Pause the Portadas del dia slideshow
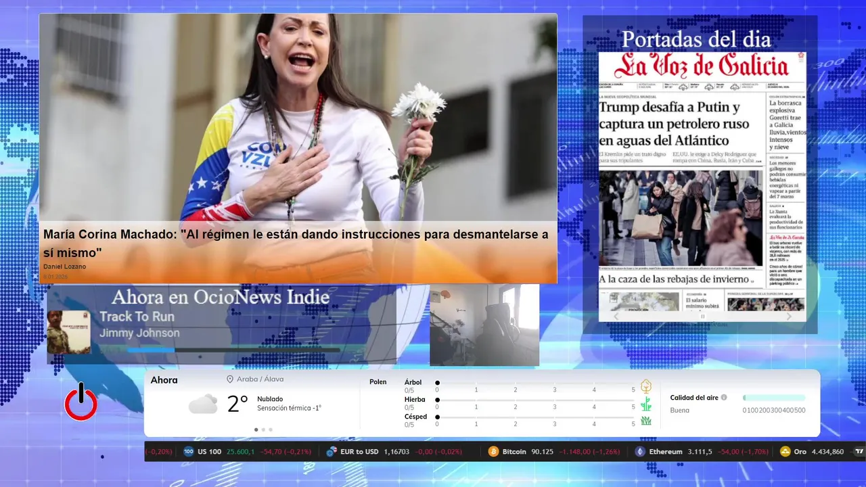 [702, 316]
